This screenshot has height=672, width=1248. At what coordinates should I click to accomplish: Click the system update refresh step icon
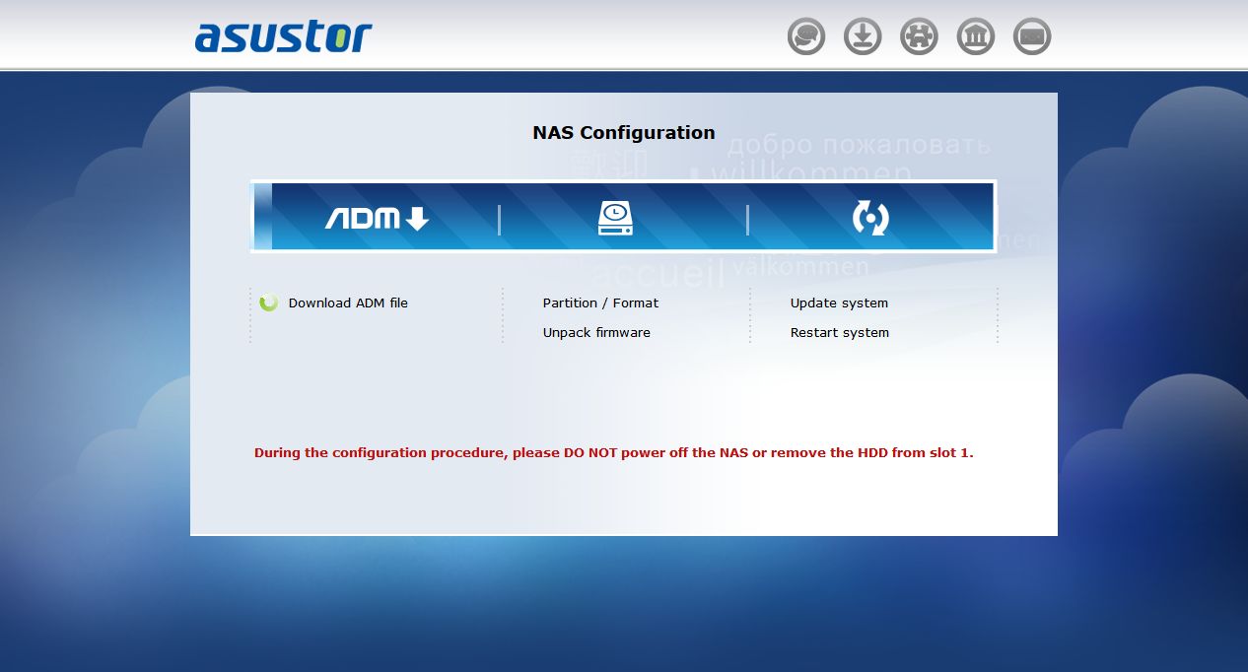[x=870, y=218]
